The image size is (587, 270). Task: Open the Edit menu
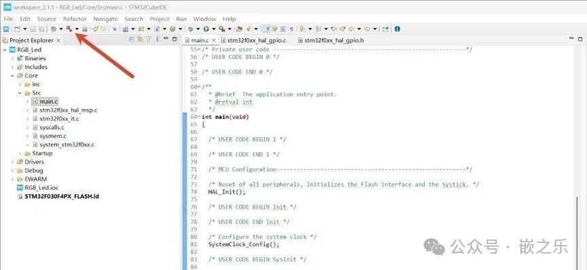click(25, 19)
